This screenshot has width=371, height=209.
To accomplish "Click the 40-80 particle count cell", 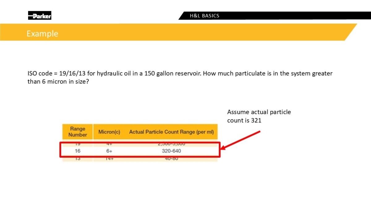I will pyautogui.click(x=172, y=159).
